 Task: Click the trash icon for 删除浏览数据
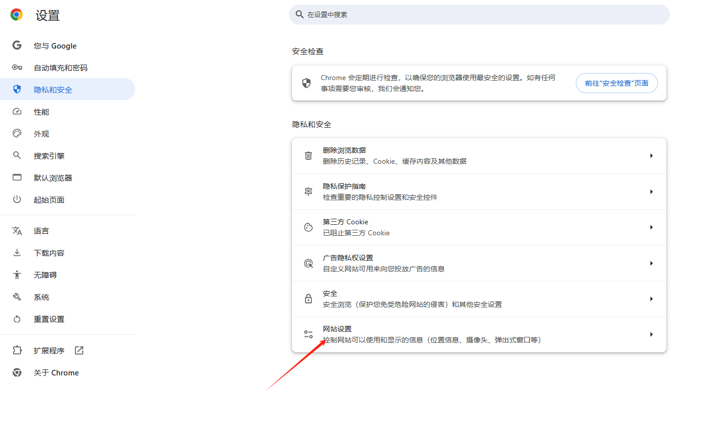(308, 156)
